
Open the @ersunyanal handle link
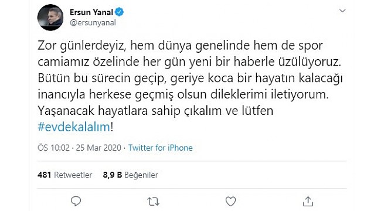[x=93, y=23]
